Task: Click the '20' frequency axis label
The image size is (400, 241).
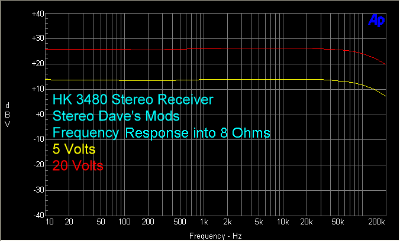Action: click(x=69, y=222)
